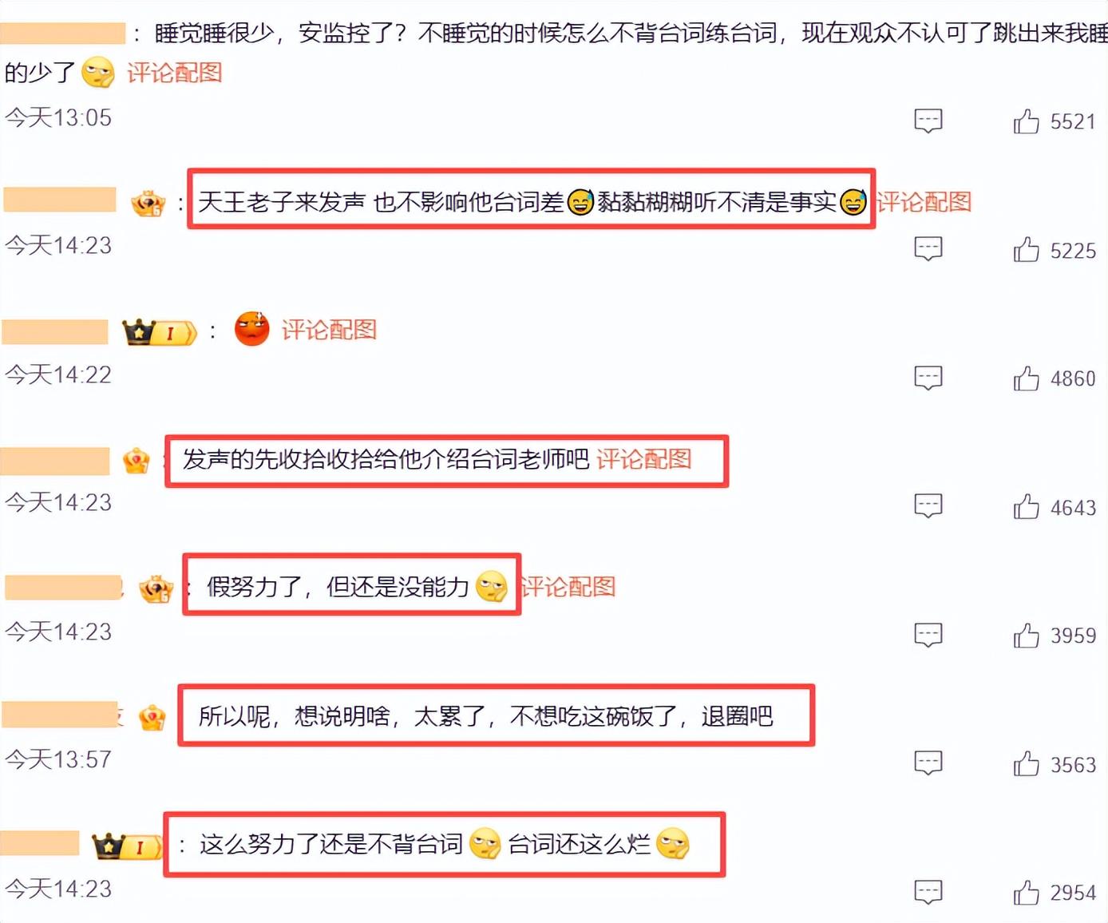Like the comment with 3959 likes
Viewport: 1108px width, 923px height.
[1026, 635]
